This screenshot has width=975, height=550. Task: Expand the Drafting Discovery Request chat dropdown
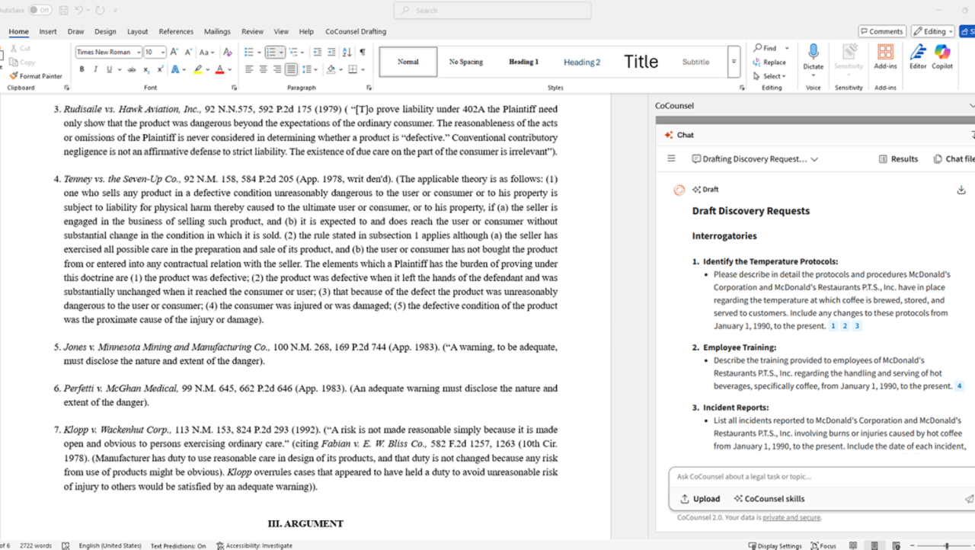pyautogui.click(x=814, y=159)
